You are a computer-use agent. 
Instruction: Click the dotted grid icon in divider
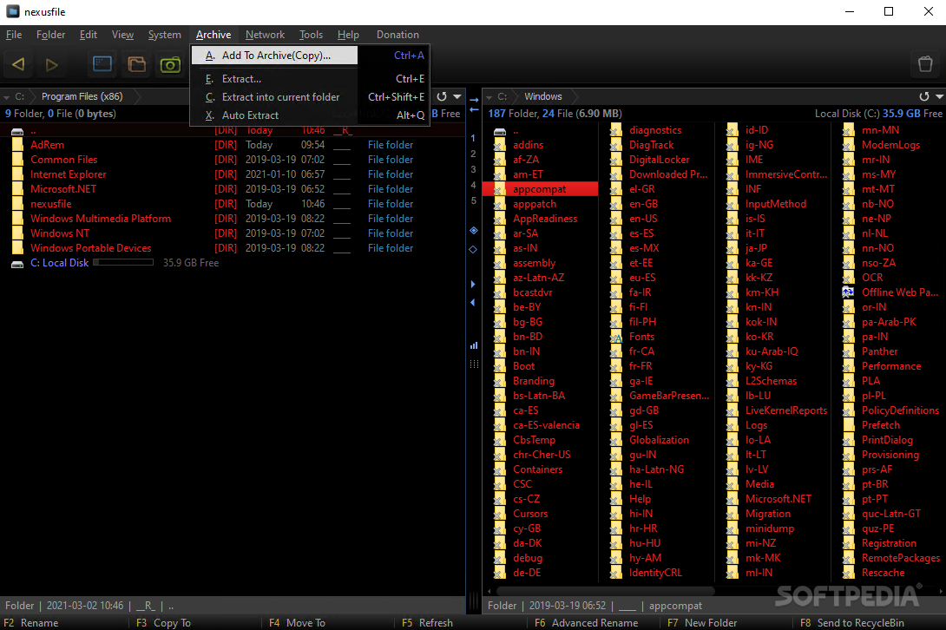point(474,364)
